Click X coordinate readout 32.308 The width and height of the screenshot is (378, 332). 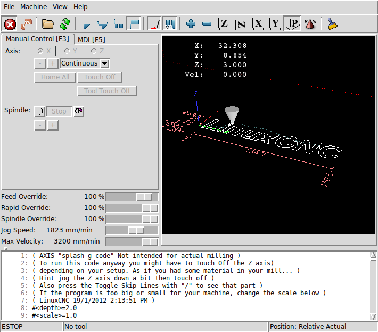(233, 46)
